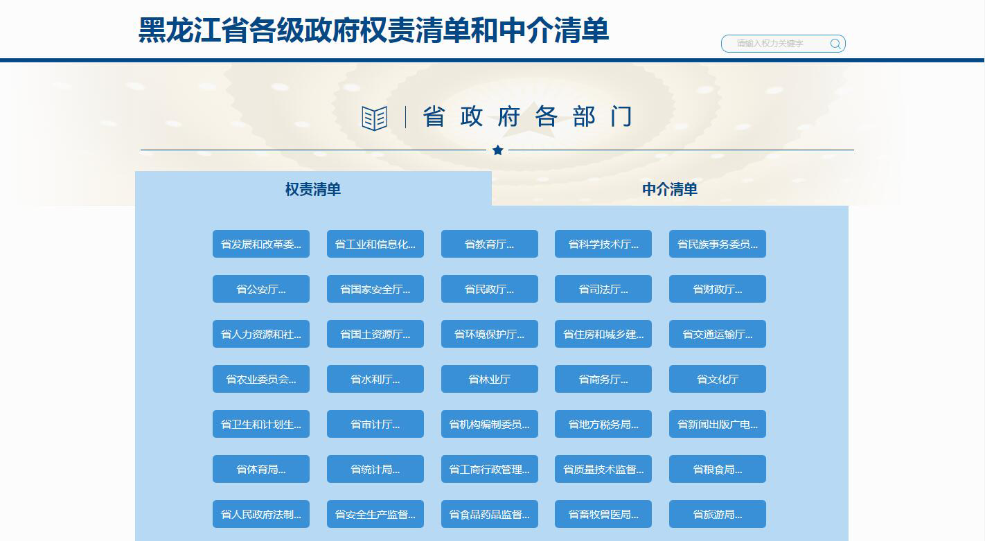The image size is (985, 541).
Task: Open 省工业和信息化... department
Action: pyautogui.click(x=375, y=244)
